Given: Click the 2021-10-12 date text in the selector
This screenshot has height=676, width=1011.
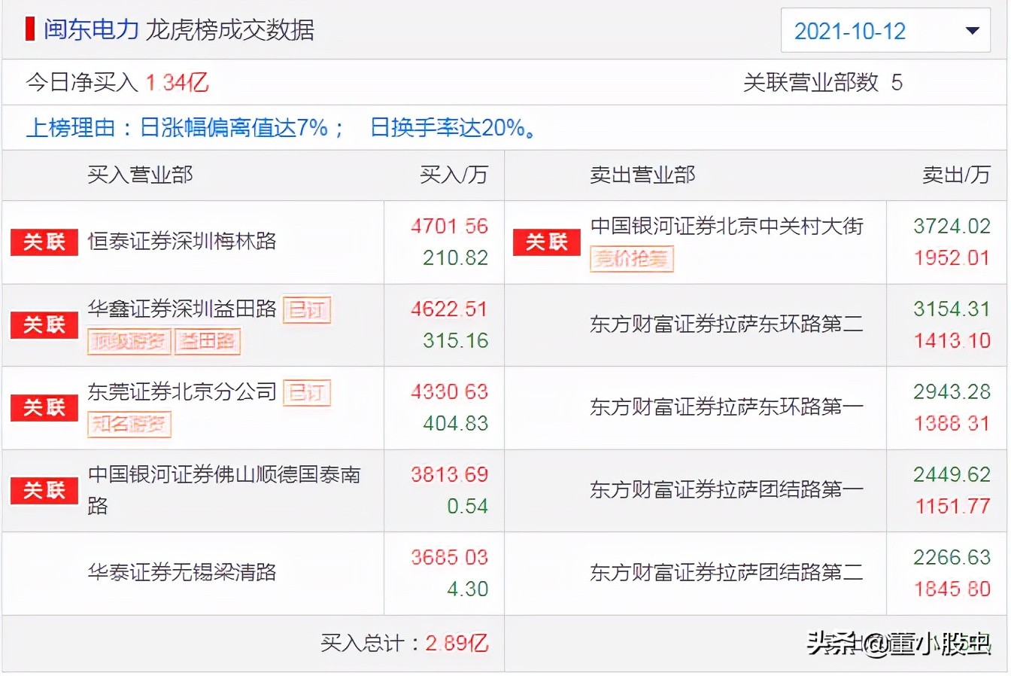Looking at the screenshot, I should [850, 31].
